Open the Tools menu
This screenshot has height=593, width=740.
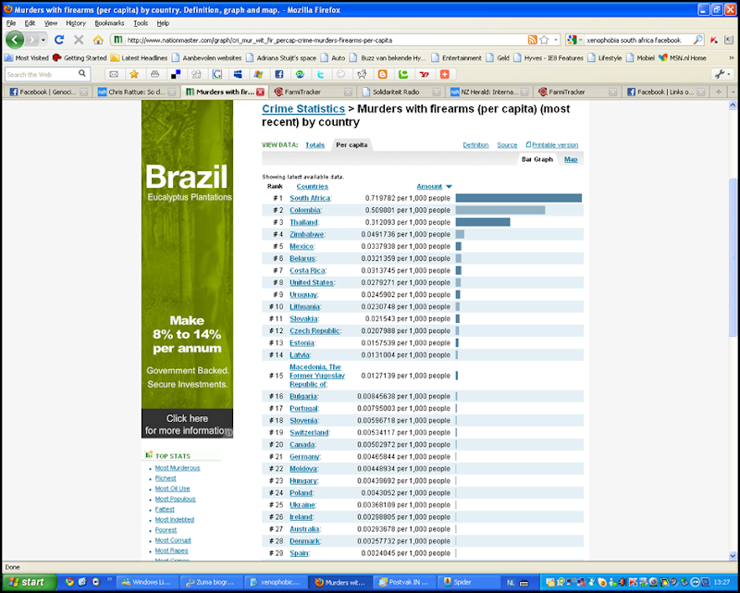[x=141, y=23]
